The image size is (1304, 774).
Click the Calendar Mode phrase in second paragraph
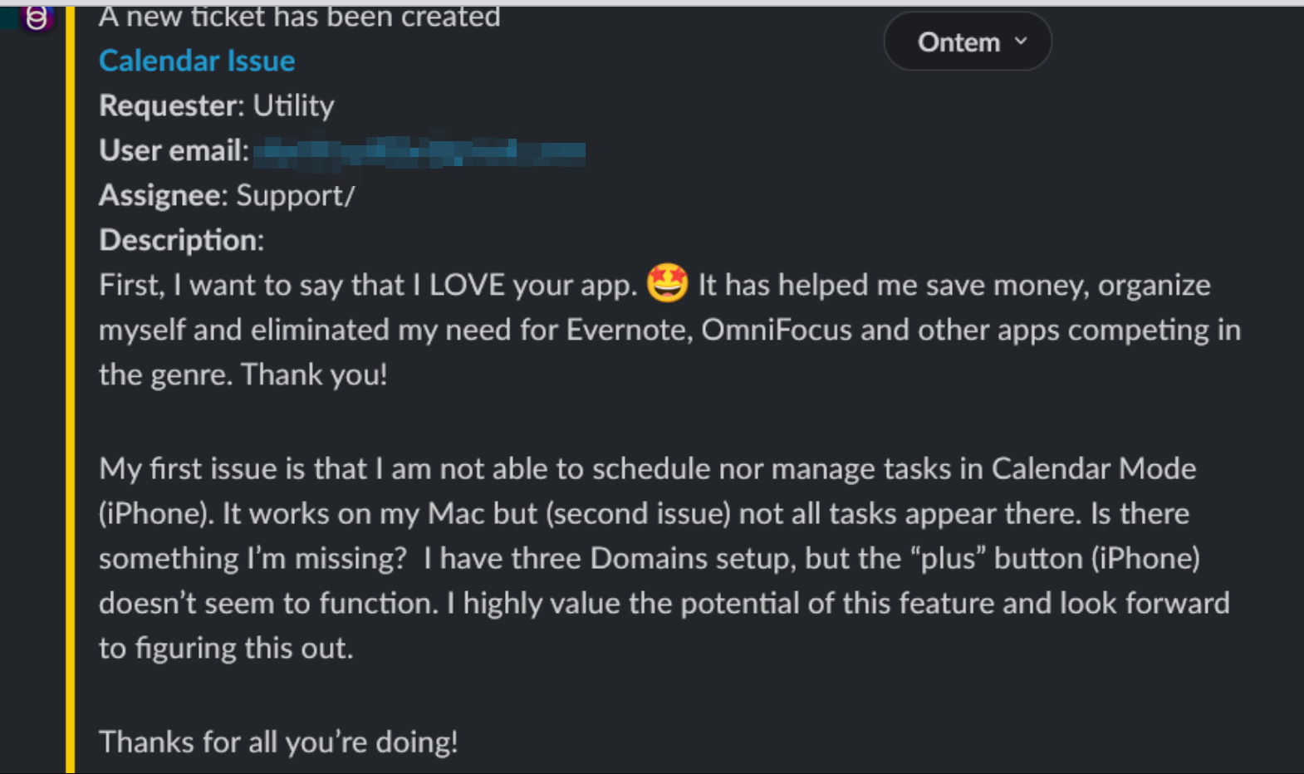[x=1093, y=469]
